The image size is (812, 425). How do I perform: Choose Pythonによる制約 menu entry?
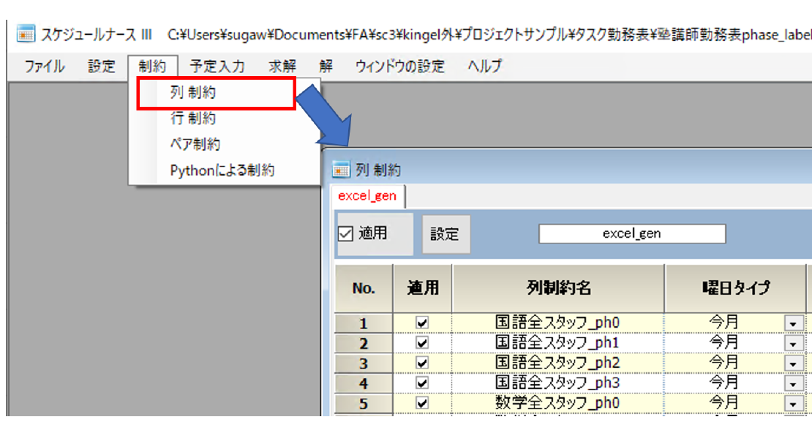pyautogui.click(x=222, y=170)
